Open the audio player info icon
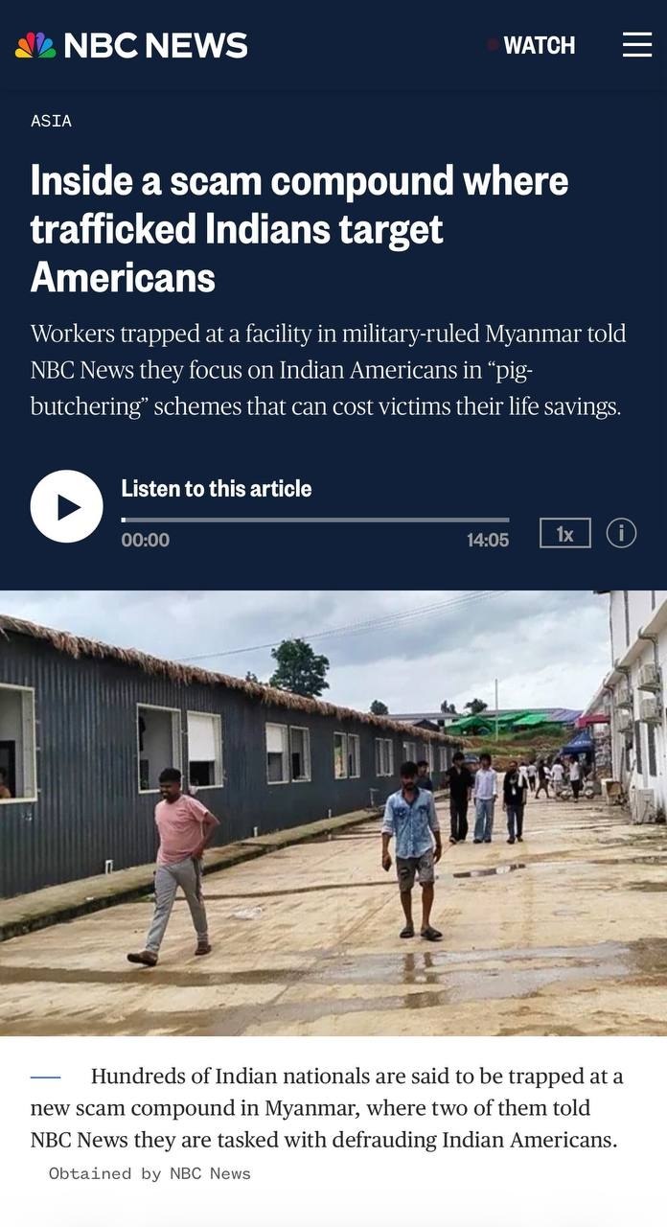 [x=621, y=532]
